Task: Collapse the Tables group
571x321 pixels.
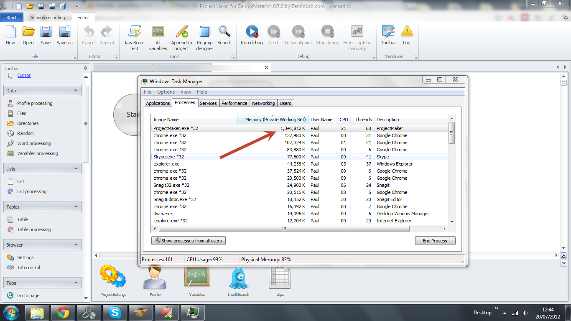Action: (x=76, y=206)
